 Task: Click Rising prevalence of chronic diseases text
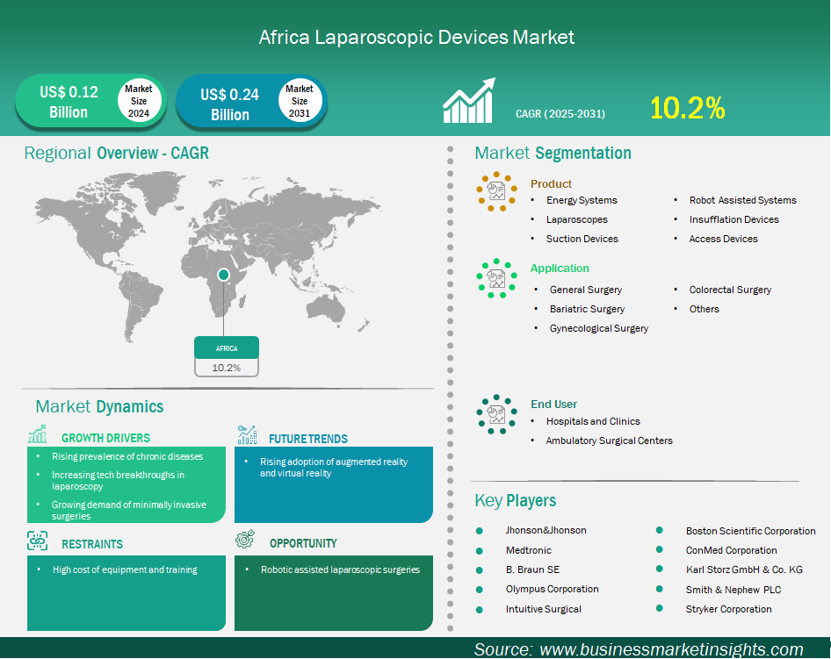(x=127, y=456)
